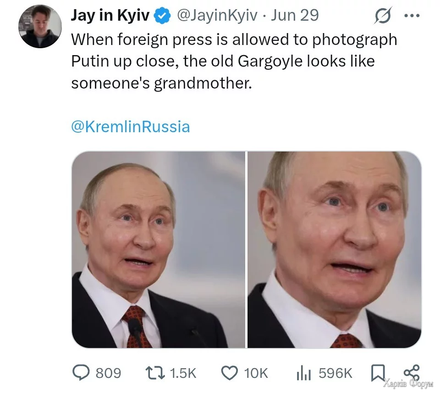Open the Jun 29 timestamp link
440x393 pixels.
(x=295, y=16)
